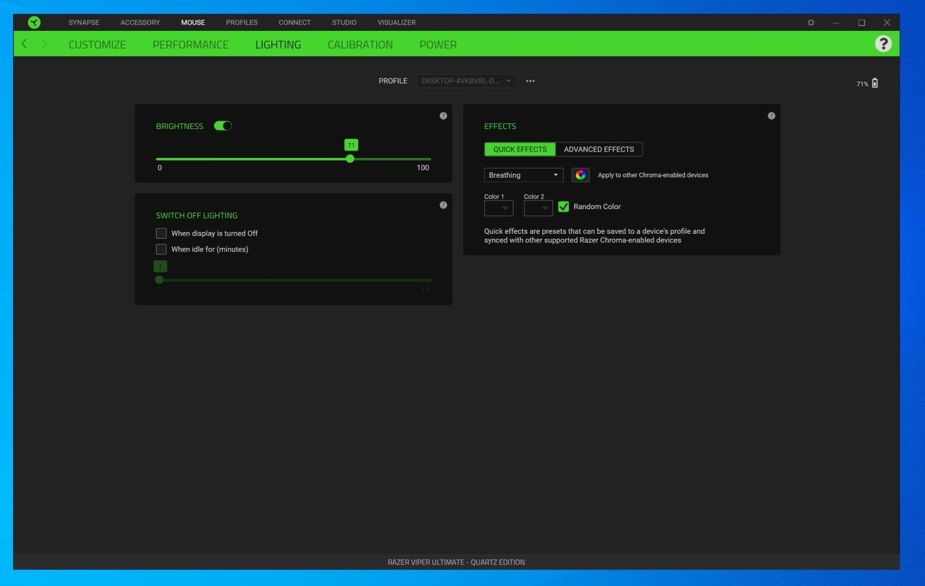Image resolution: width=925 pixels, height=586 pixels.
Task: Switch to ADVANCED EFFECTS
Action: coord(599,149)
